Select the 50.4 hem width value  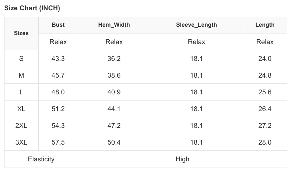coord(114,142)
